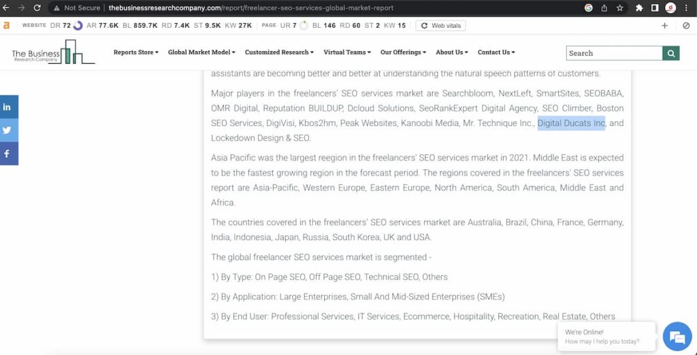Click the We're Online chat message

(x=606, y=337)
